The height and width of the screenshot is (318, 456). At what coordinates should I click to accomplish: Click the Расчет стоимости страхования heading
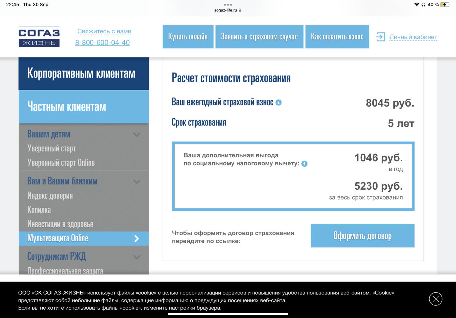pyautogui.click(x=231, y=78)
